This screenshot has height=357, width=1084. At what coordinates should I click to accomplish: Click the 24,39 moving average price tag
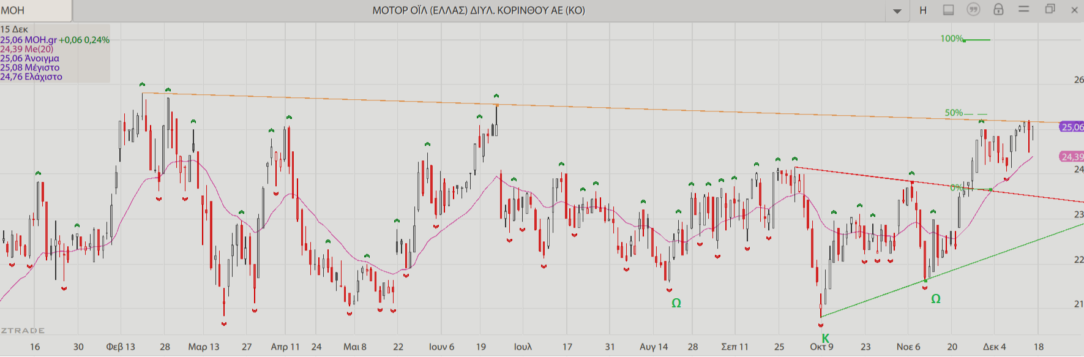click(x=1072, y=157)
